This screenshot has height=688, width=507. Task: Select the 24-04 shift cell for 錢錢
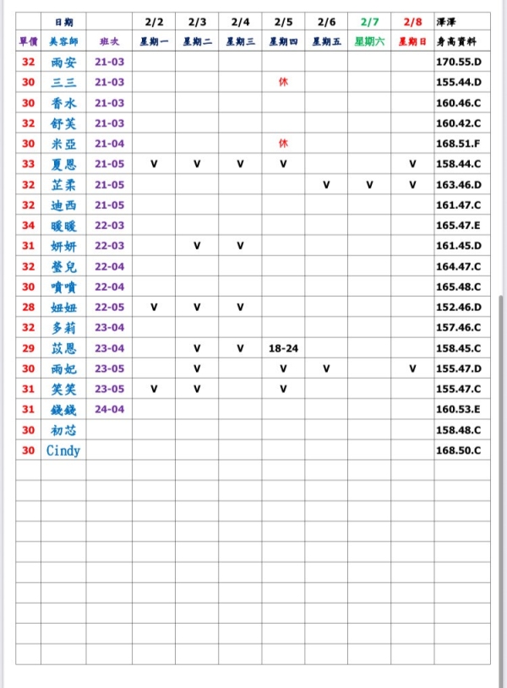click(109, 410)
